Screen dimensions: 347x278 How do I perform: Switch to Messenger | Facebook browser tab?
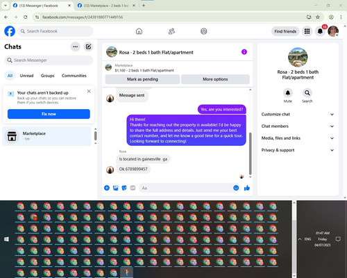click(42, 6)
